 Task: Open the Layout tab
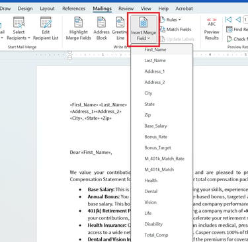(47, 9)
